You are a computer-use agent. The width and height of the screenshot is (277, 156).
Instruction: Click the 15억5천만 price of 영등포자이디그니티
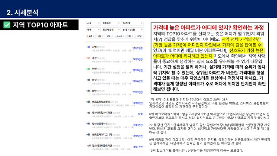(x=138, y=136)
